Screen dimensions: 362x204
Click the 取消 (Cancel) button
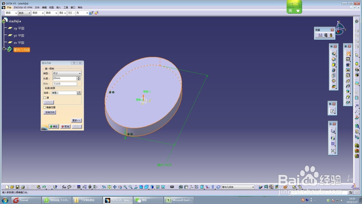pos(65,126)
